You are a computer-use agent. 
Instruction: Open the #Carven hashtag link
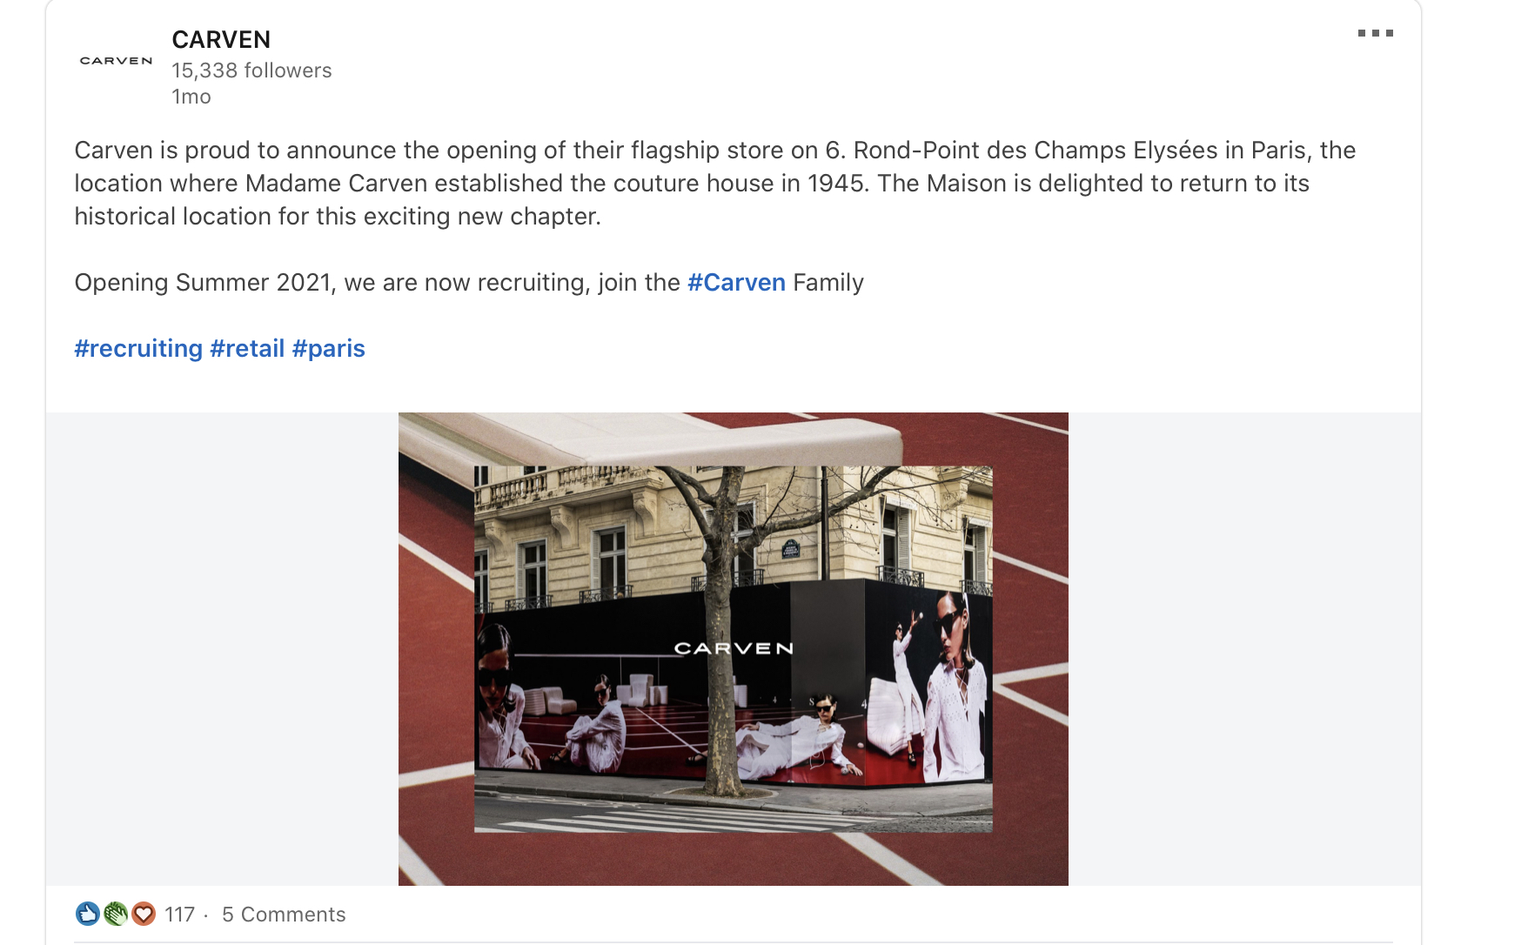[736, 283]
